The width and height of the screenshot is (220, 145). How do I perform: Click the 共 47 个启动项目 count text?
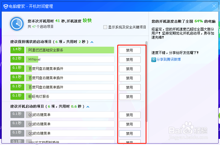coord(41,27)
